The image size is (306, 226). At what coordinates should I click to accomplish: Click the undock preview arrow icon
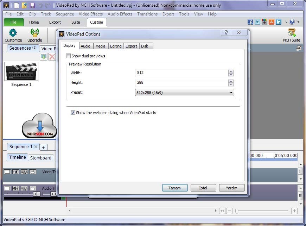click(x=299, y=48)
